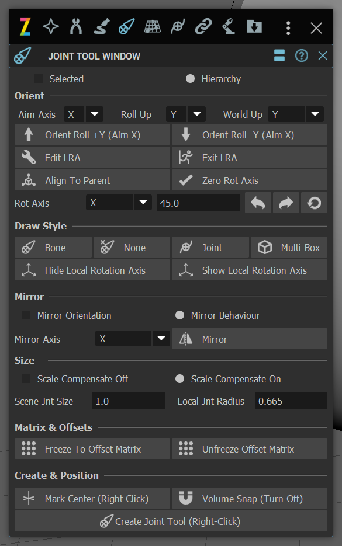The height and width of the screenshot is (546, 342).
Task: Click Align To Parent
Action: (x=92, y=180)
